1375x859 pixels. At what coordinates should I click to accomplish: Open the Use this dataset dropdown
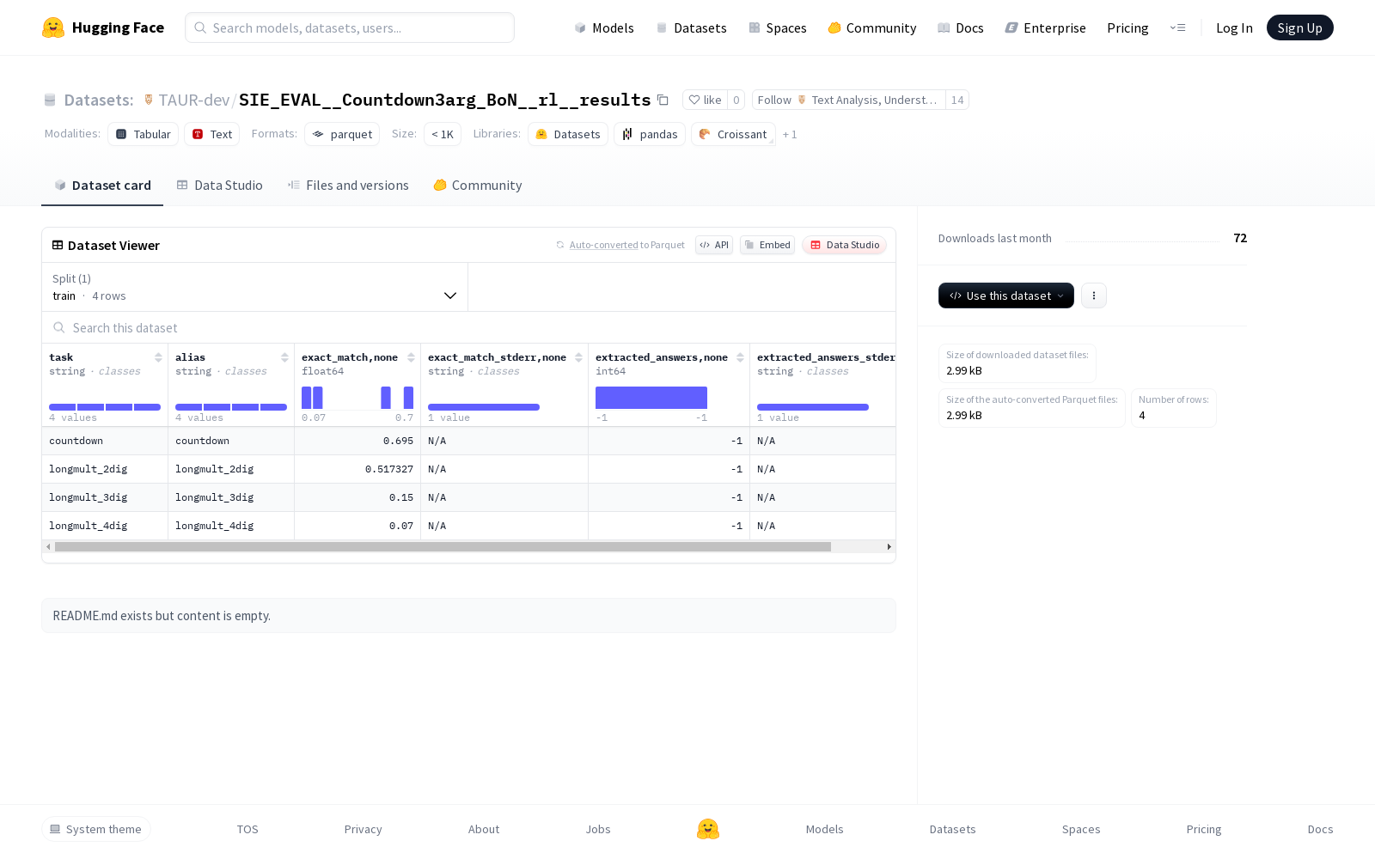click(1005, 295)
